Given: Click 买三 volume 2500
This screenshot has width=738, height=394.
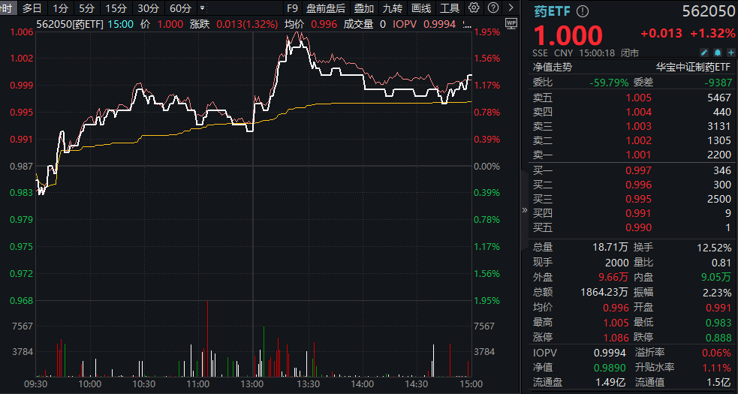Looking at the screenshot, I should (x=719, y=199).
